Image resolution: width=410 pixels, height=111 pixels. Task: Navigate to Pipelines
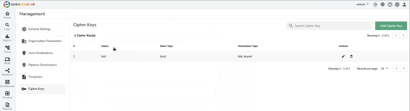(x=7, y=72)
